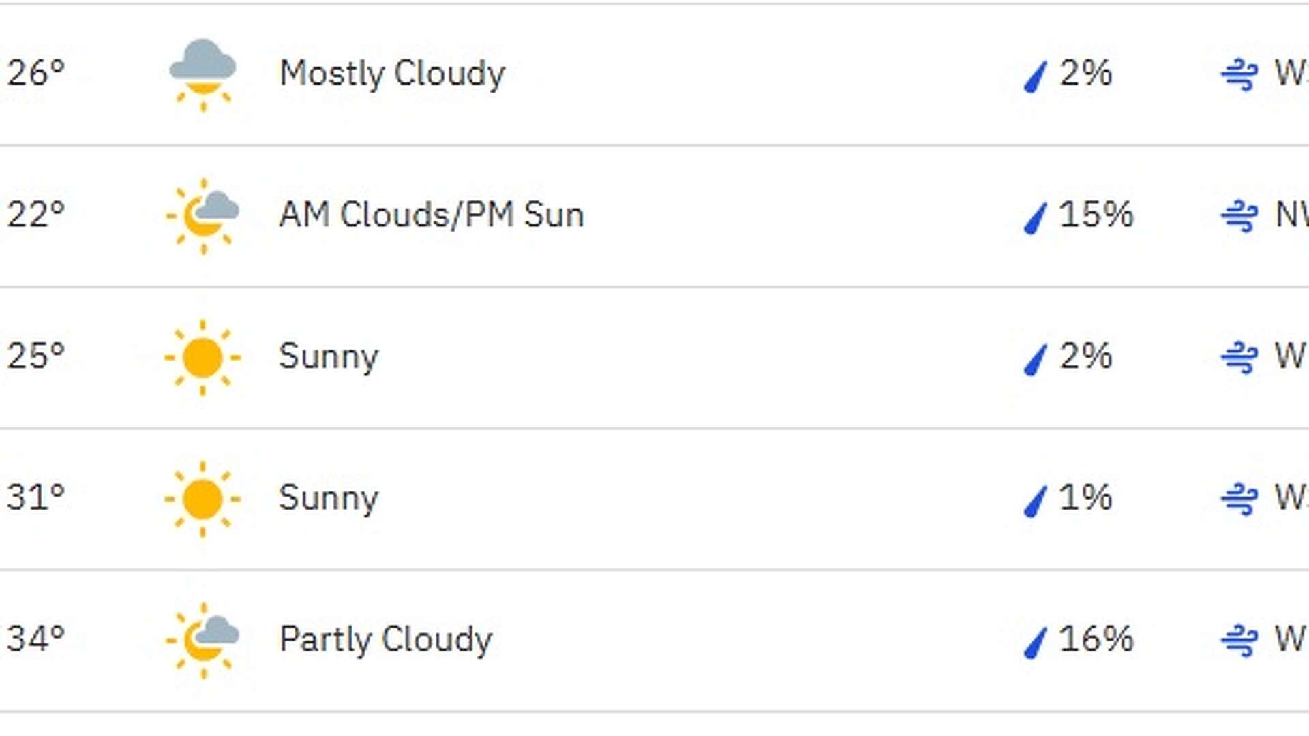The height and width of the screenshot is (736, 1309).
Task: Click the 22° temperature value
Action: tap(36, 215)
